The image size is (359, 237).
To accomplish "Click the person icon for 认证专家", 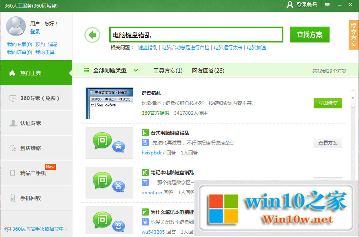I will click(x=13, y=123).
